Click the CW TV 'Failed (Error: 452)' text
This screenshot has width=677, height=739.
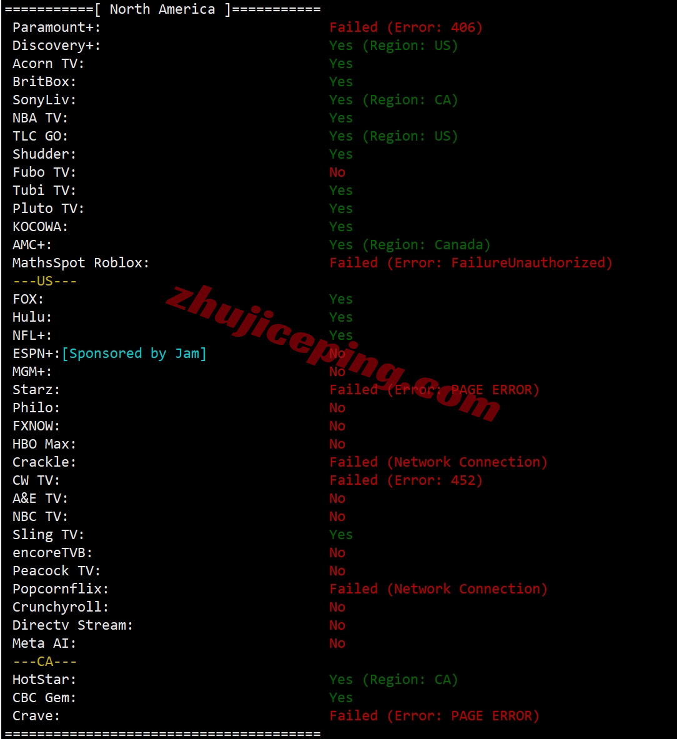click(406, 480)
